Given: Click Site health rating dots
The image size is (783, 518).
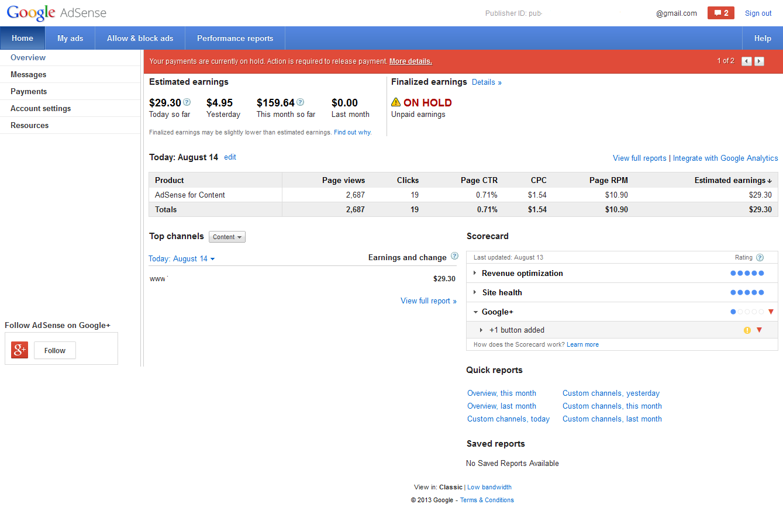Looking at the screenshot, I should (x=747, y=292).
